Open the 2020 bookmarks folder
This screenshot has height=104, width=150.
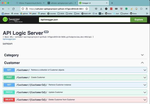[61, 14]
